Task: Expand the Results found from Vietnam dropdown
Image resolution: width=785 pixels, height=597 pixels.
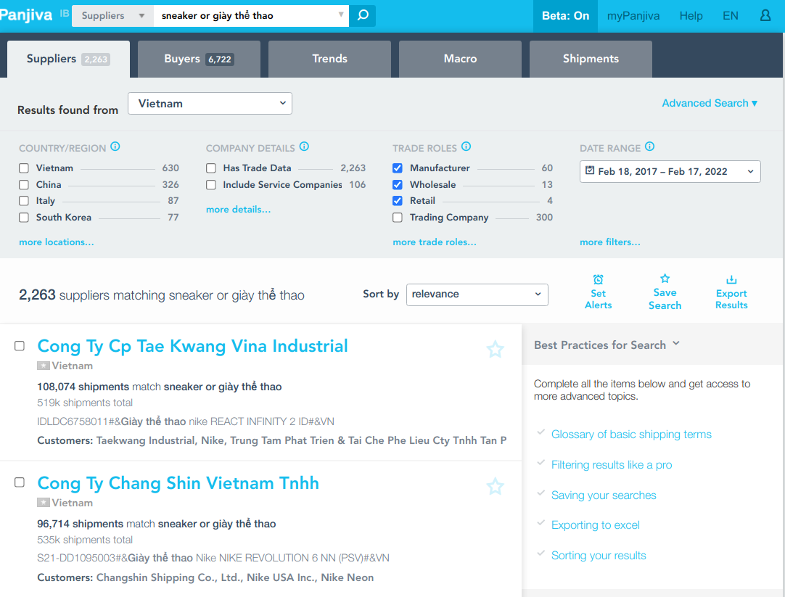Action: [210, 104]
